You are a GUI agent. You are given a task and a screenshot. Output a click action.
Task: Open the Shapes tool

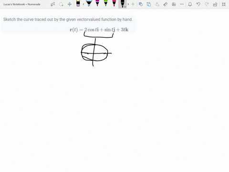coord(141,4)
